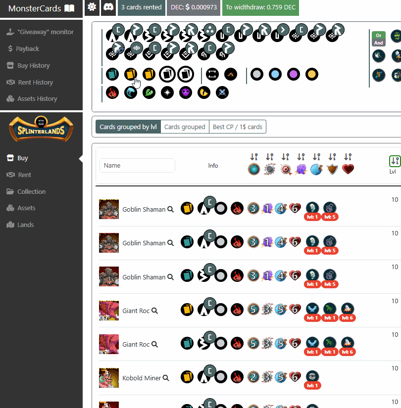
Task: Focus the Name search field
Action: click(x=137, y=166)
